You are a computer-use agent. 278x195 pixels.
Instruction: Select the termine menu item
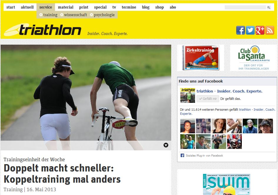click(x=129, y=7)
